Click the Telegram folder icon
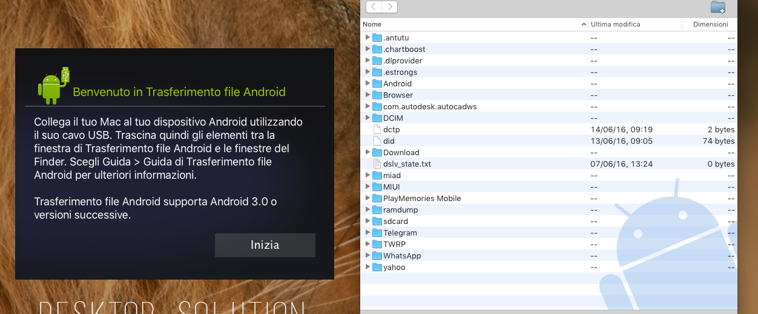Image resolution: width=758 pixels, height=314 pixels. click(x=377, y=232)
